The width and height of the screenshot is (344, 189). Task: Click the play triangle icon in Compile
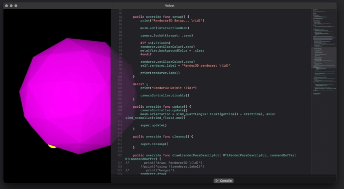217,181
